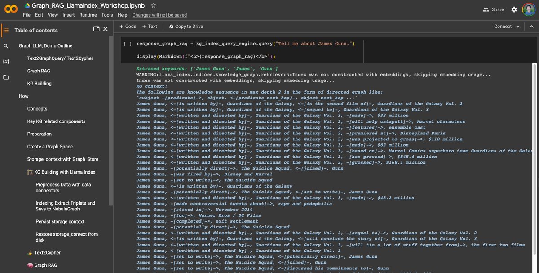Open the variables {x} panel icon
This screenshot has height=273, width=539.
[x=6, y=61]
